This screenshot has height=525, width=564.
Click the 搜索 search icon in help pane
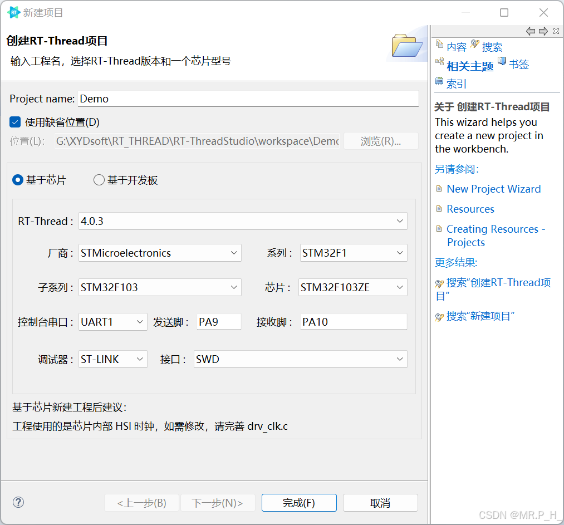click(x=475, y=44)
